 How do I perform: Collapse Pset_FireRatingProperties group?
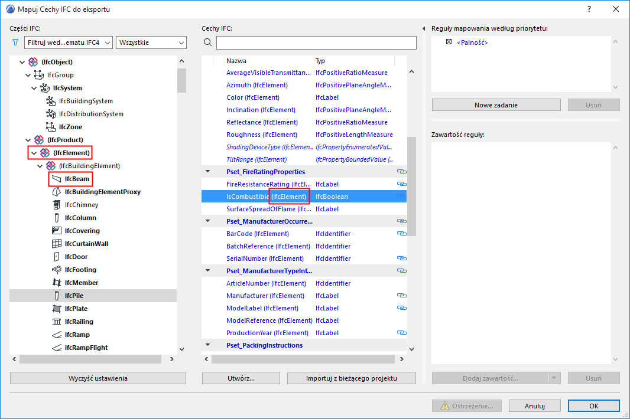[x=207, y=171]
